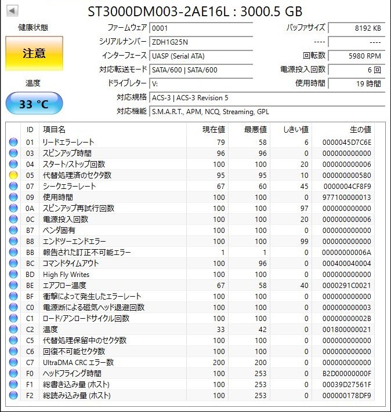Click the blue status icon of row C1
This screenshot has width=391, height=412.
click(13, 318)
